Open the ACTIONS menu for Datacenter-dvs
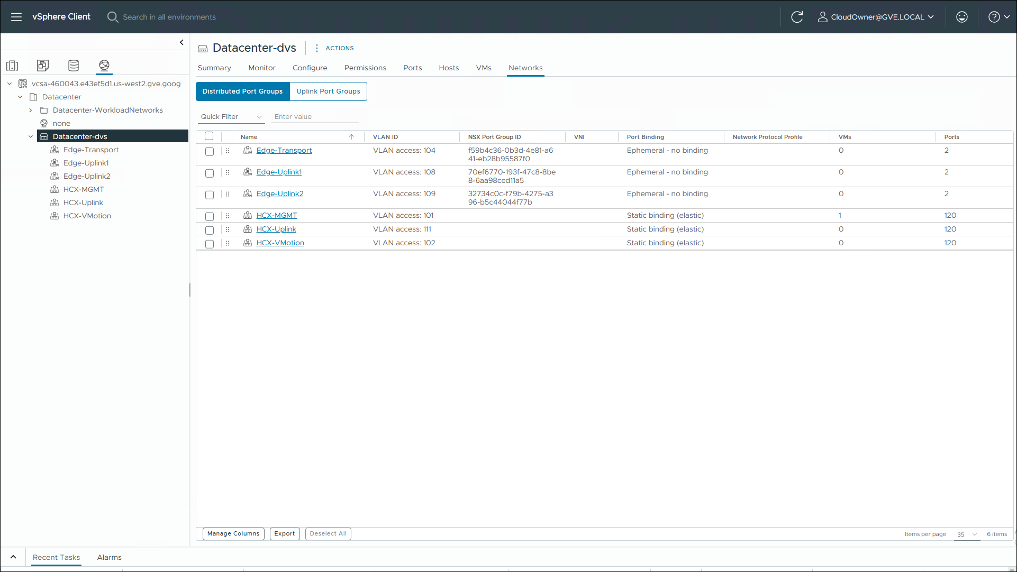Image resolution: width=1017 pixels, height=572 pixels. [x=334, y=48]
